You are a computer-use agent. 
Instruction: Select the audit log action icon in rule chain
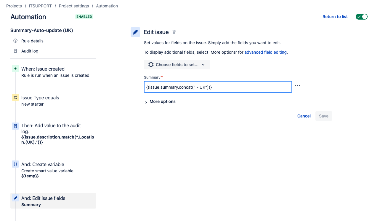[15, 126]
